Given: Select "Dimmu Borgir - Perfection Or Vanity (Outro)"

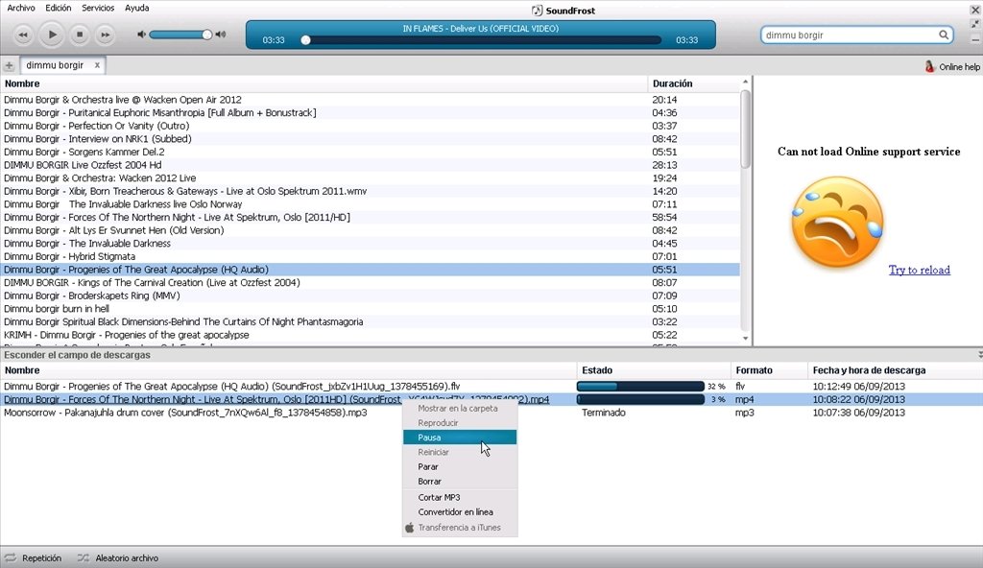Looking at the screenshot, I should tap(370, 126).
